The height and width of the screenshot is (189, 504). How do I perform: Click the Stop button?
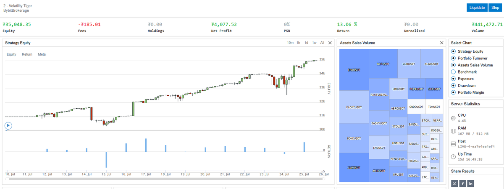tap(495, 8)
